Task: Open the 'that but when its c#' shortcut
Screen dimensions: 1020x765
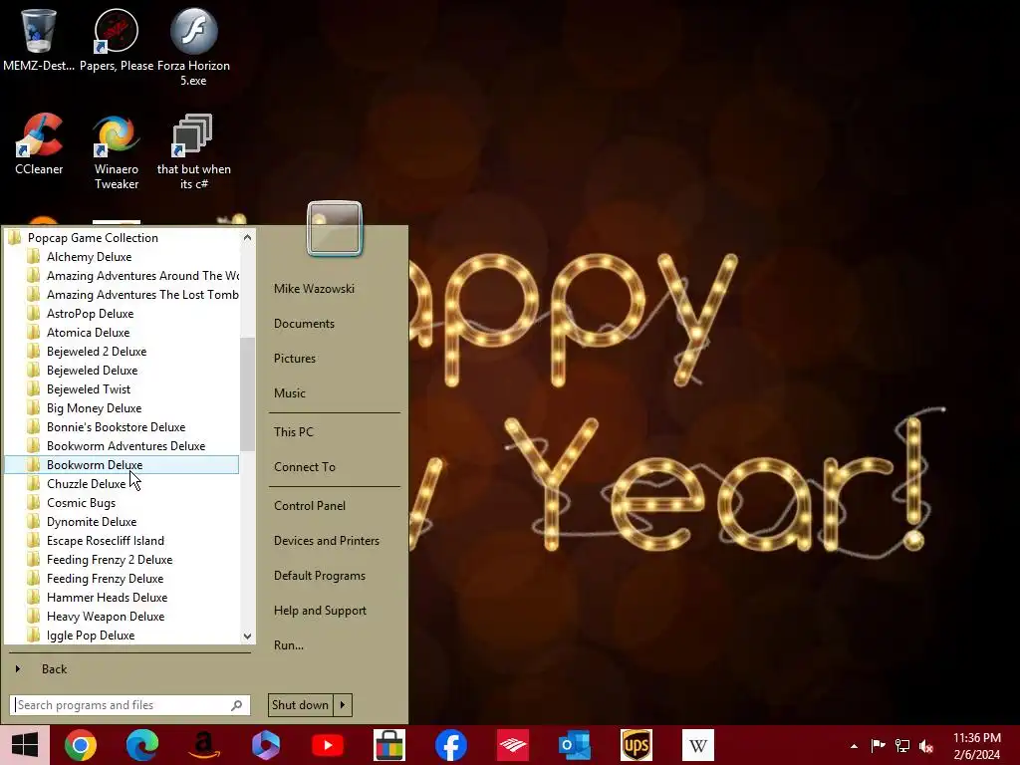Action: (x=194, y=152)
